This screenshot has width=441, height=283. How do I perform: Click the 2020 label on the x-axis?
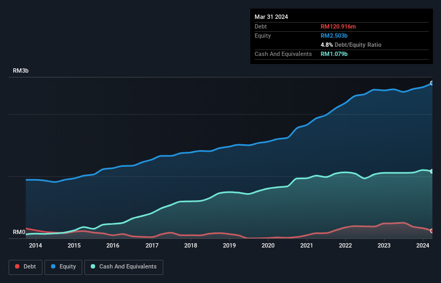268,245
